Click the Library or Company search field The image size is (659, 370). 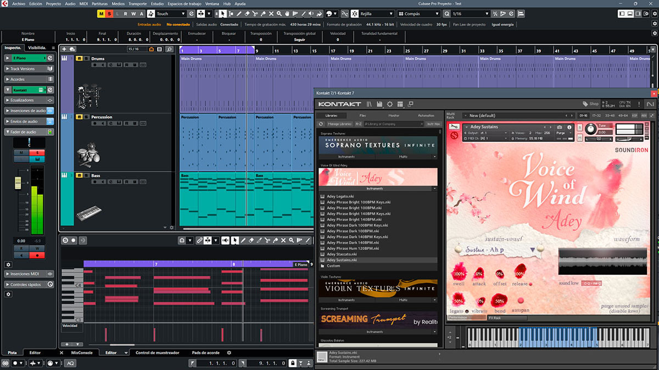pyautogui.click(x=394, y=124)
